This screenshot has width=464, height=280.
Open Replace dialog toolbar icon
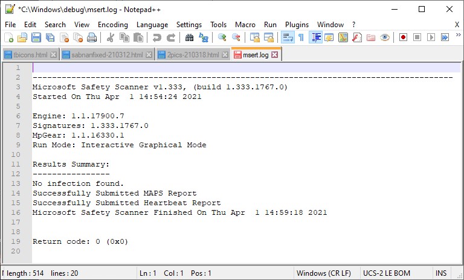point(203,37)
